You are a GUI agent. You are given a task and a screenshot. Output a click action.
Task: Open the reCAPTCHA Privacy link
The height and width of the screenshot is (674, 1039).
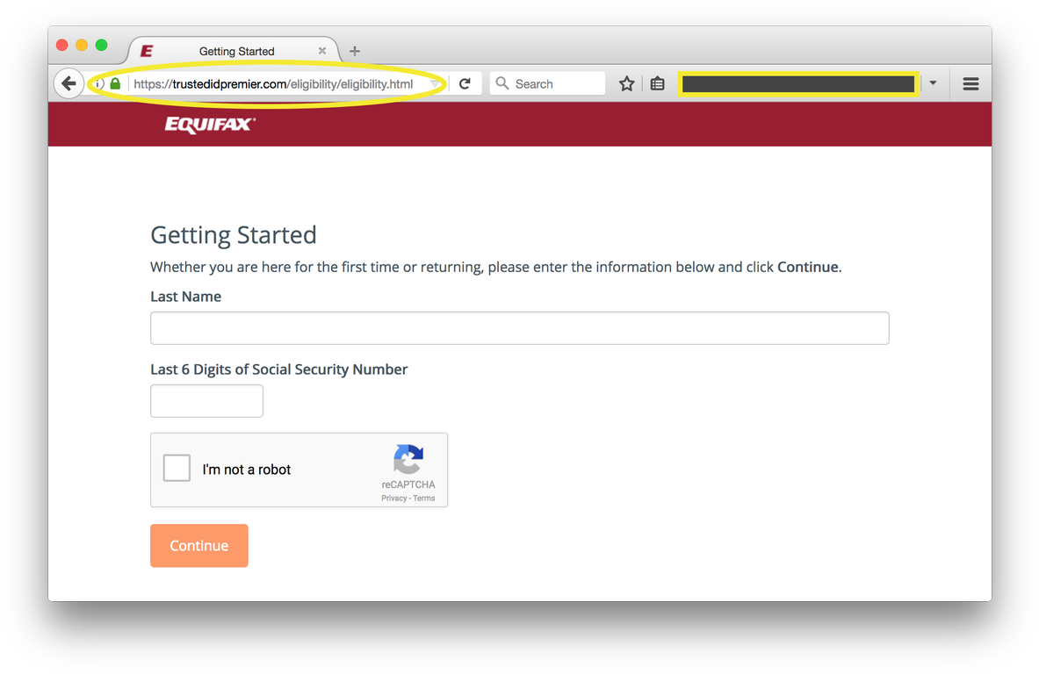coord(393,498)
